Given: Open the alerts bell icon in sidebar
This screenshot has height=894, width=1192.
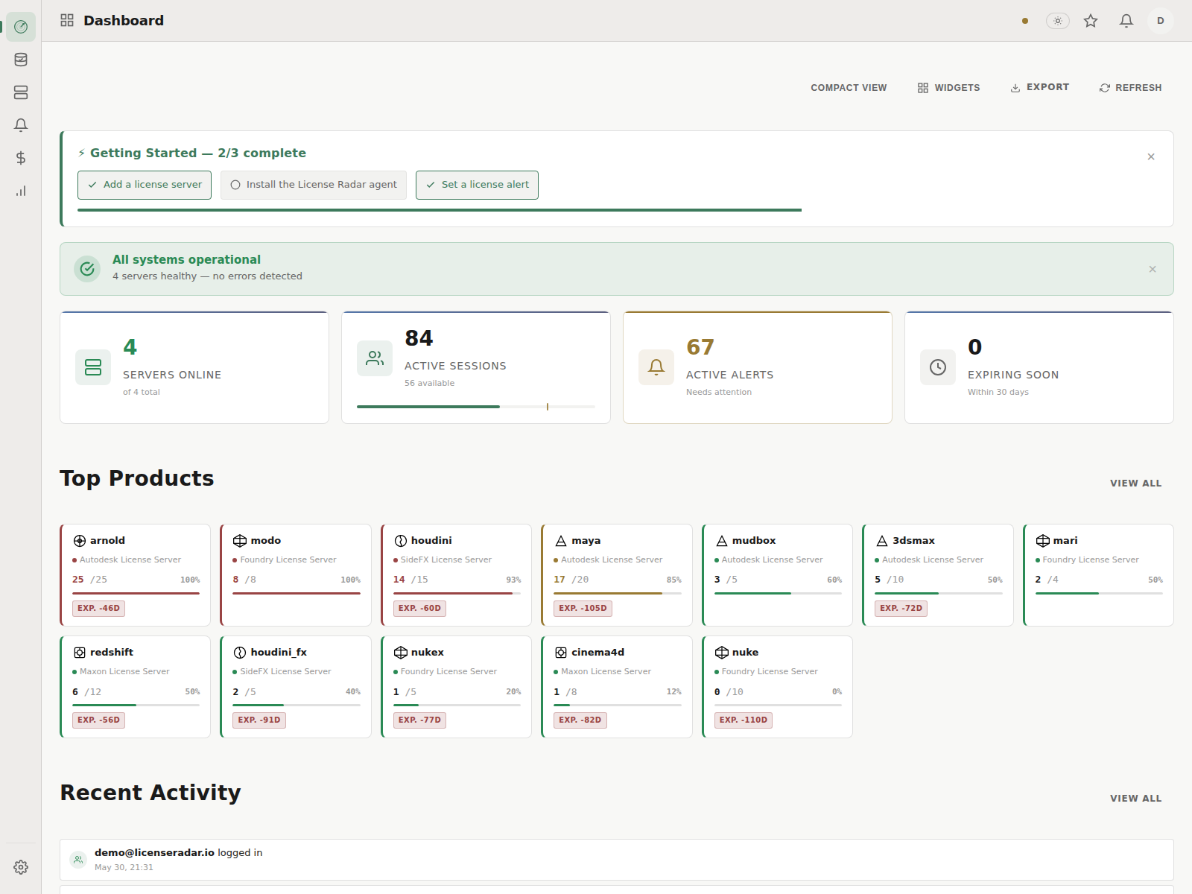Looking at the screenshot, I should (21, 125).
